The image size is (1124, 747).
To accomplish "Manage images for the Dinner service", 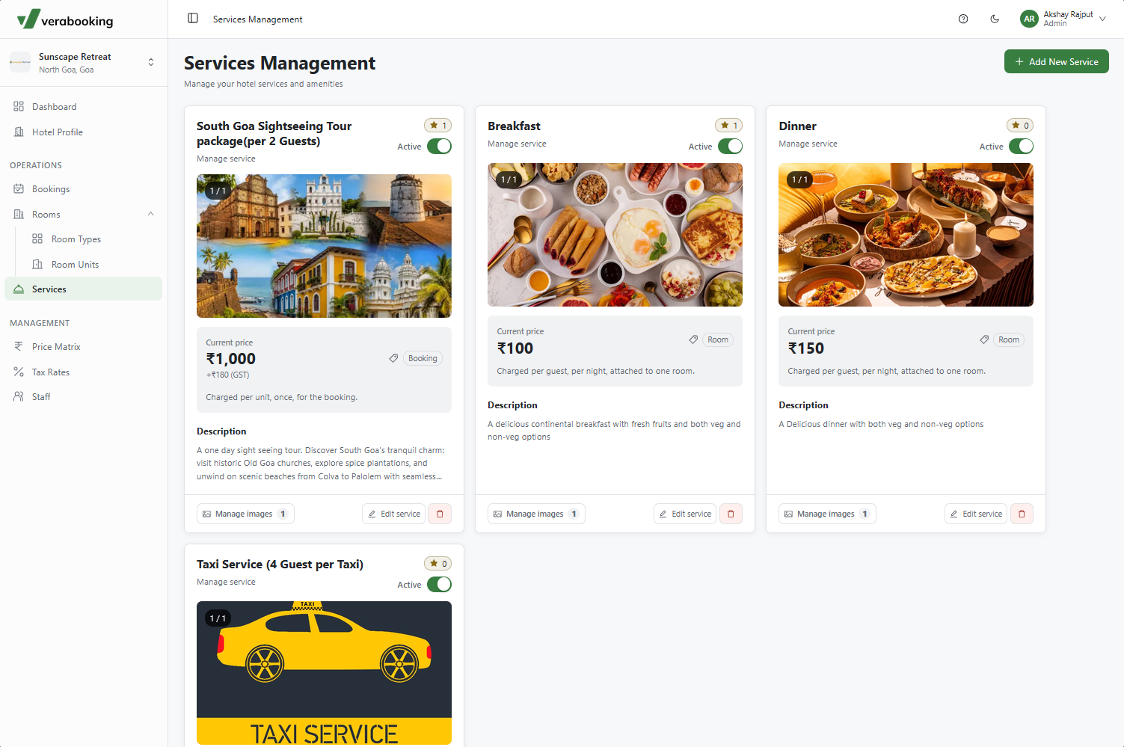I will click(827, 514).
